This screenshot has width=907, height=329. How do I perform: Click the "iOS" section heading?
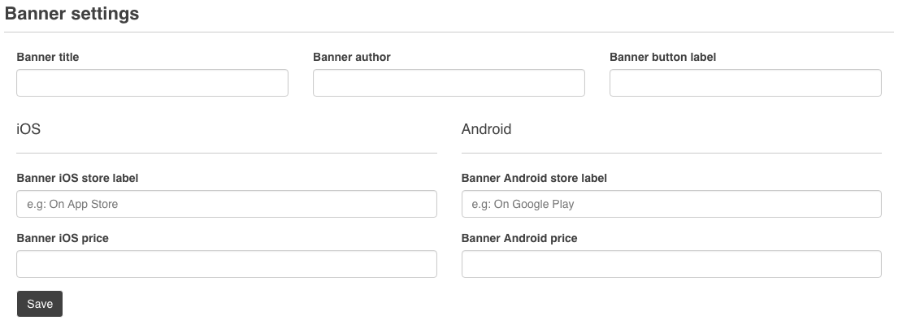click(28, 129)
